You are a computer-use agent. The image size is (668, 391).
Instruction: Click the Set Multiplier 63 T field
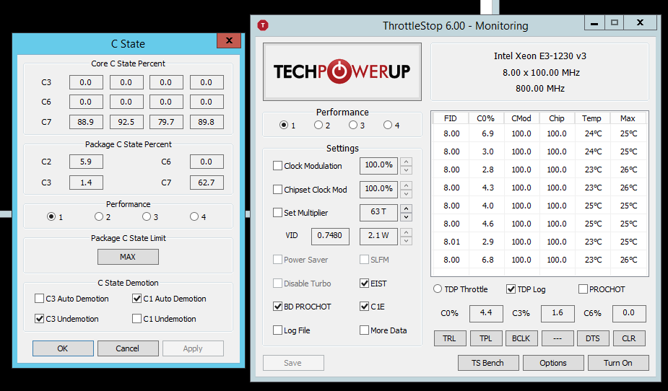(378, 212)
